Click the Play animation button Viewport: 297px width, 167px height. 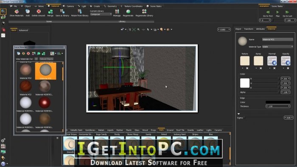point(277,12)
